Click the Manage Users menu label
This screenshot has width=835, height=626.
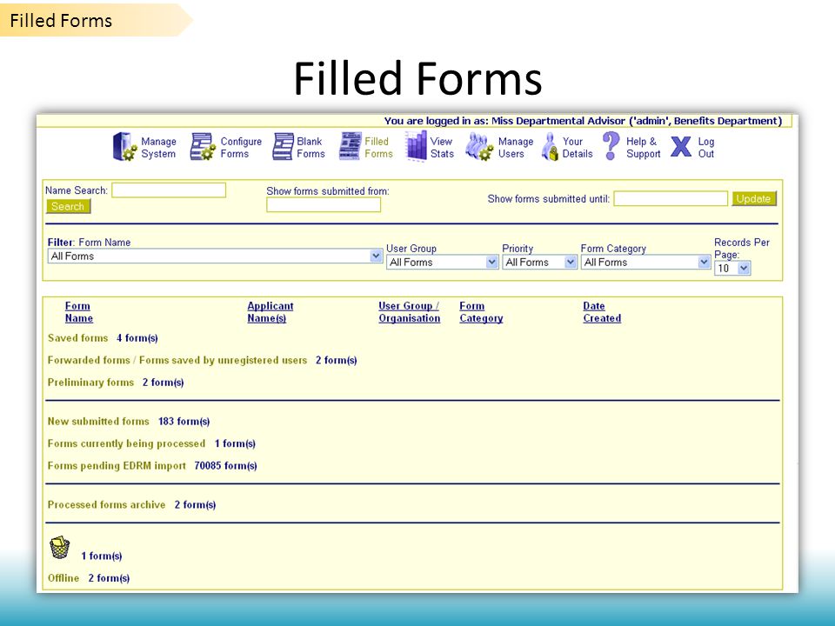(x=516, y=148)
